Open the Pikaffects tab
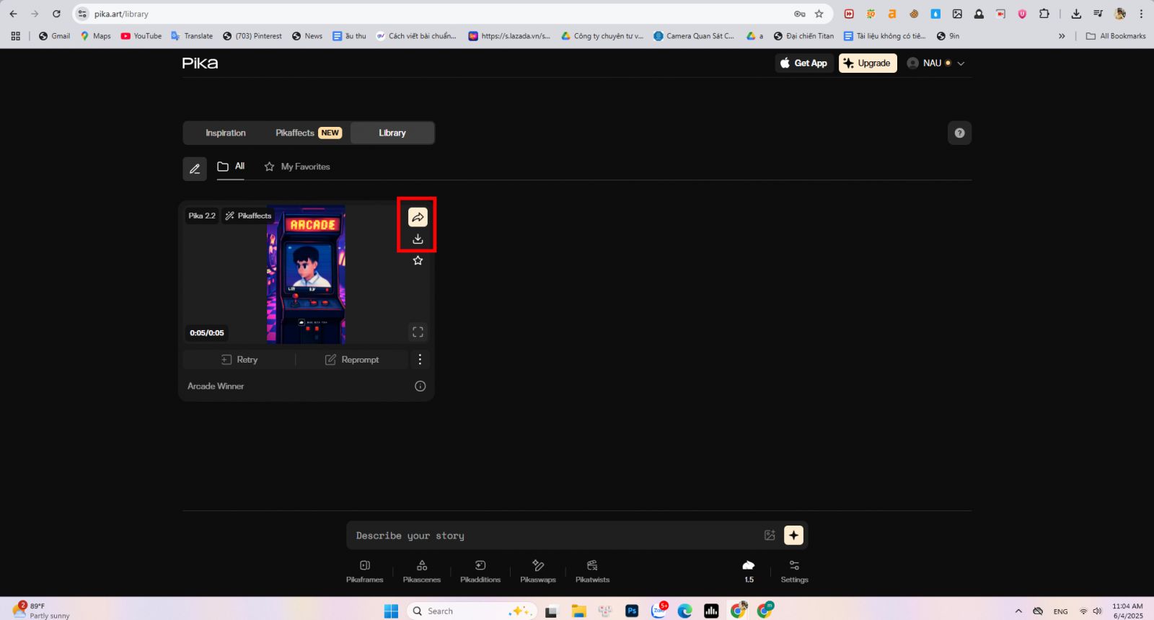 click(x=308, y=133)
